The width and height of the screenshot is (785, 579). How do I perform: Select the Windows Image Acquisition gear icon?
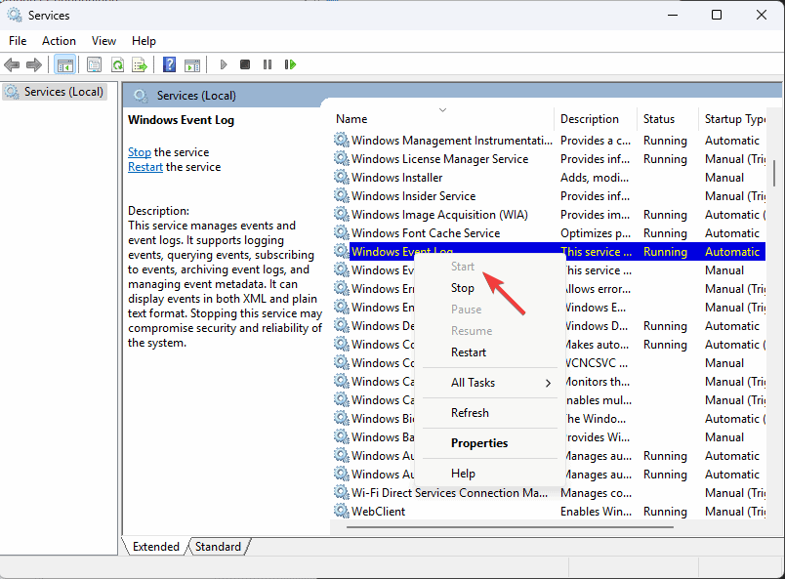pyautogui.click(x=342, y=214)
